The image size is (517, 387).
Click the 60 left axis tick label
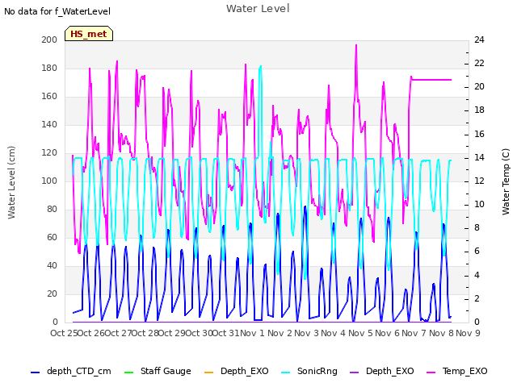coord(52,237)
